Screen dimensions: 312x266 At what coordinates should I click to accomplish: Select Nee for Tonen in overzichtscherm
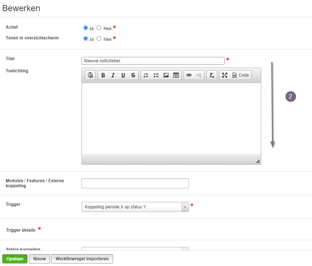(99, 39)
